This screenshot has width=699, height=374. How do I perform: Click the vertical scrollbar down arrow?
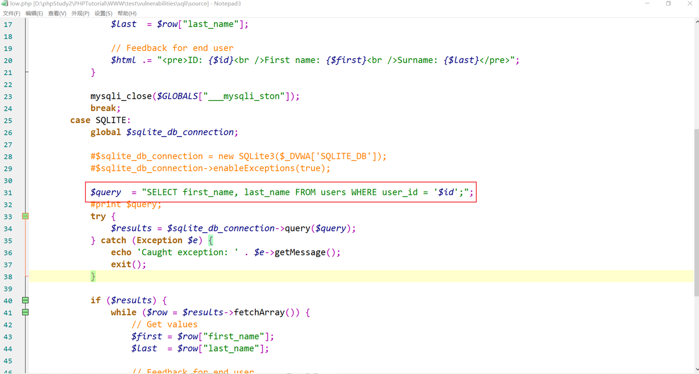coord(697,369)
